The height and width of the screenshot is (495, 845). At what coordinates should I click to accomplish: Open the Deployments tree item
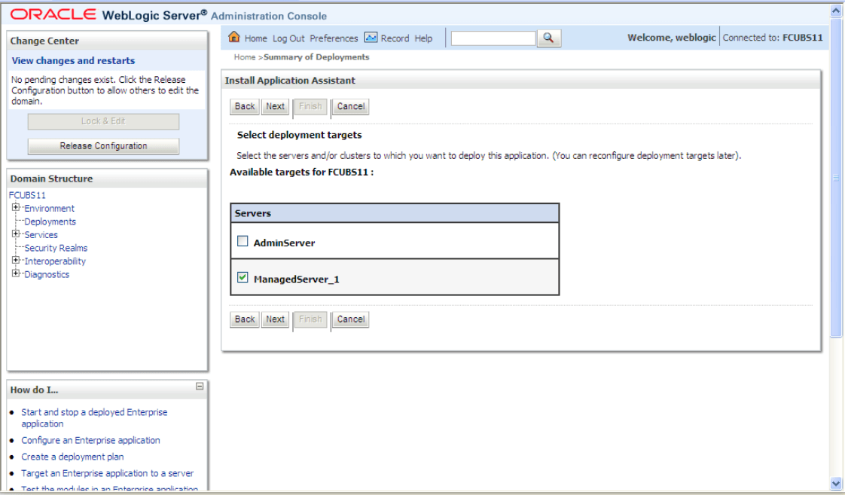49,221
